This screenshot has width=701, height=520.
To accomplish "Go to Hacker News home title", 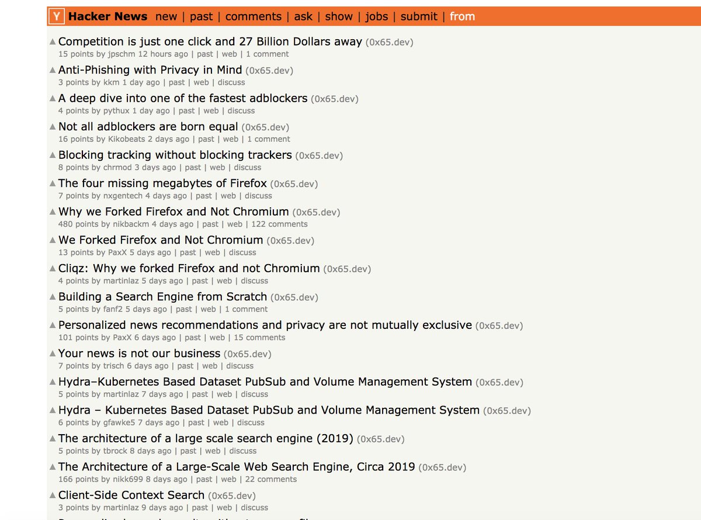I will (107, 16).
